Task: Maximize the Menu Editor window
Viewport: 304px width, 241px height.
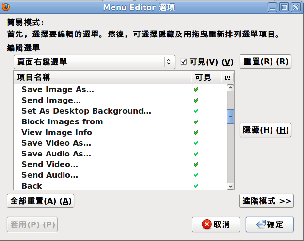Action: pos(284,7)
